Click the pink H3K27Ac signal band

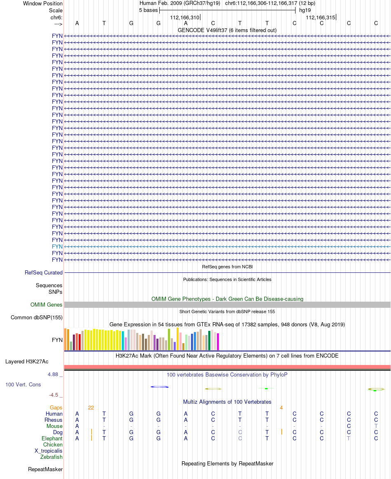[227, 367]
